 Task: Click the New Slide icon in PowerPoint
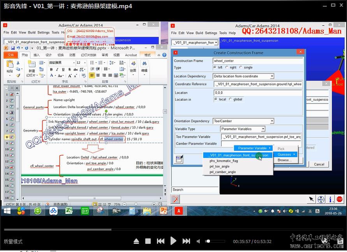[32, 64]
